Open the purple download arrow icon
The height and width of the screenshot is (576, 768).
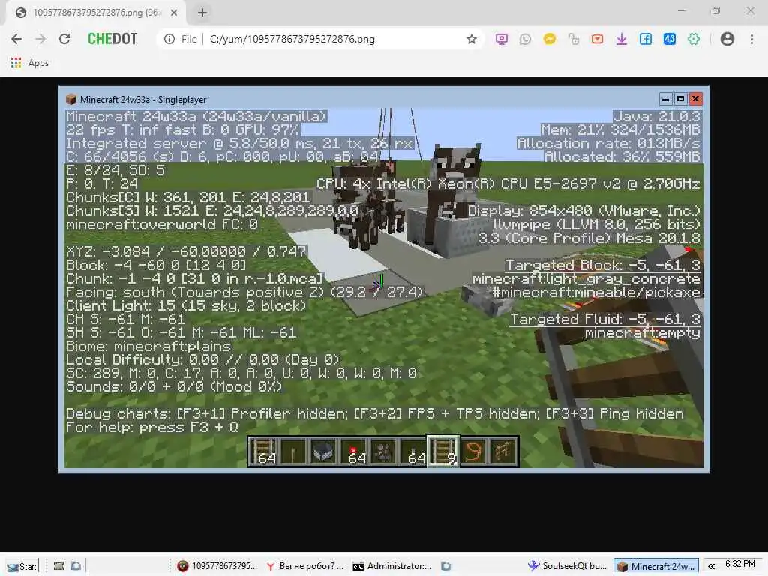tap(622, 39)
